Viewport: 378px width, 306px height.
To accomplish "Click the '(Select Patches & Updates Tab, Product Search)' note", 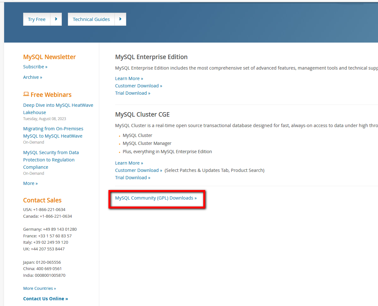I will click(x=215, y=171).
